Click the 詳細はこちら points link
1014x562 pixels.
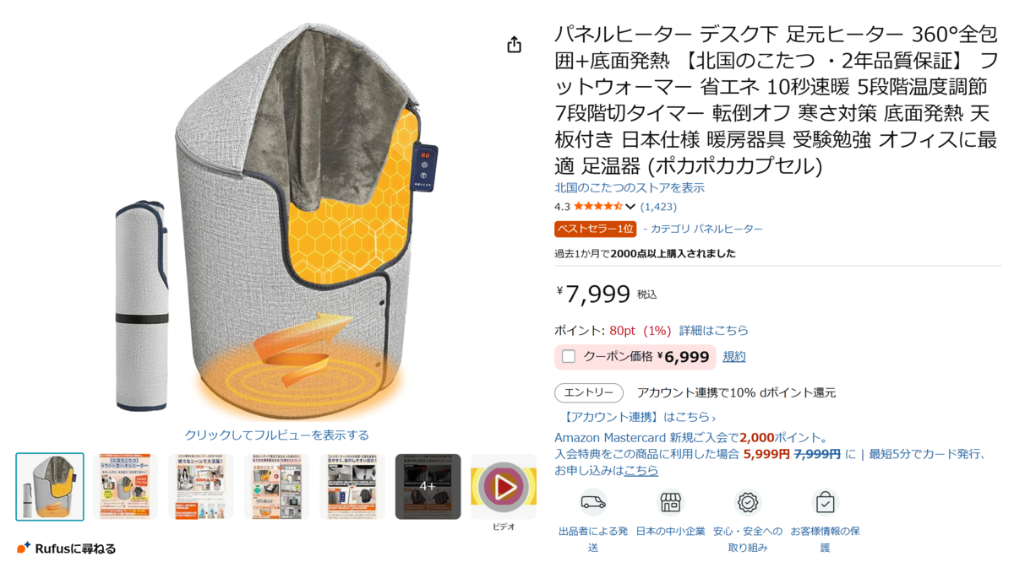[x=714, y=331]
